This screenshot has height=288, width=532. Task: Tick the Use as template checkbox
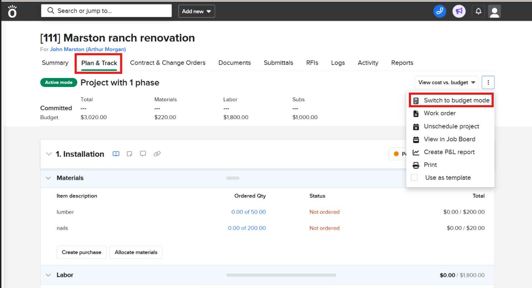point(414,177)
